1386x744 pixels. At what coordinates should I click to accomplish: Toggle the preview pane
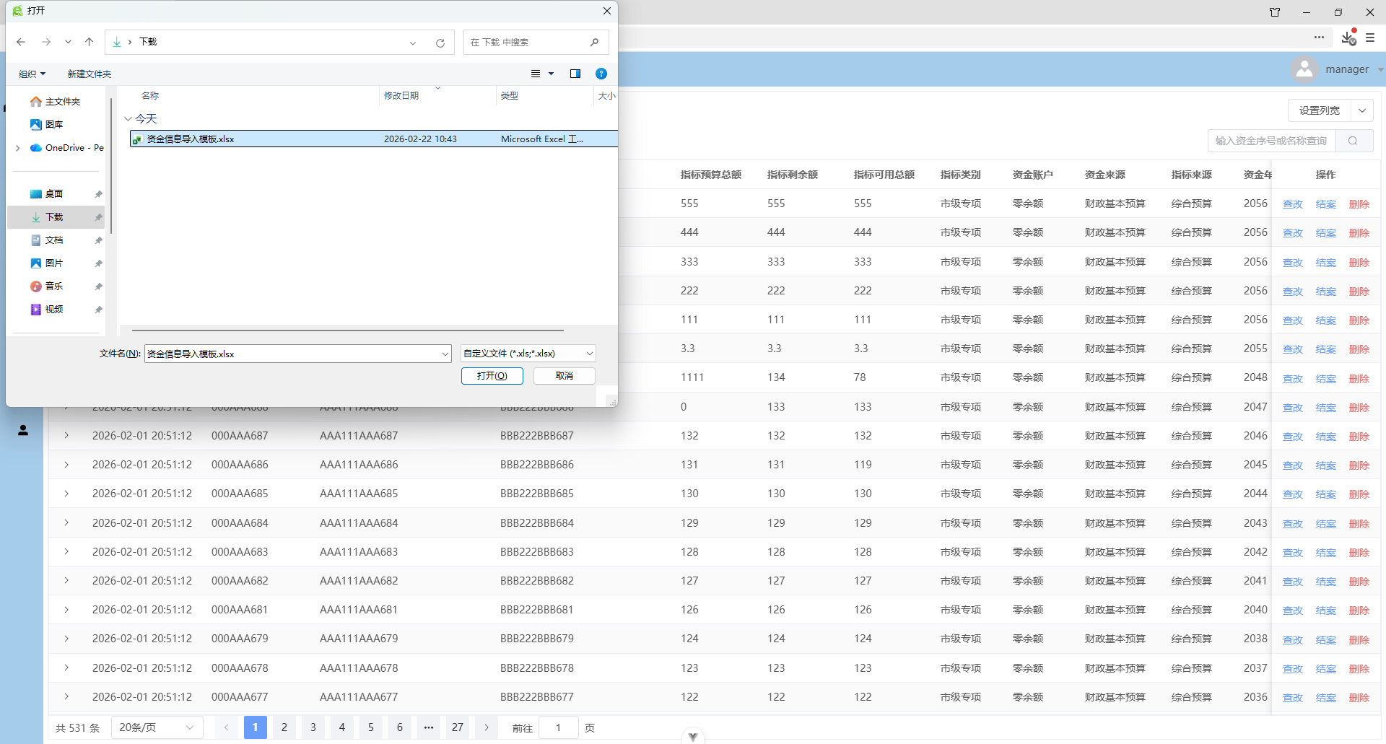tap(575, 74)
